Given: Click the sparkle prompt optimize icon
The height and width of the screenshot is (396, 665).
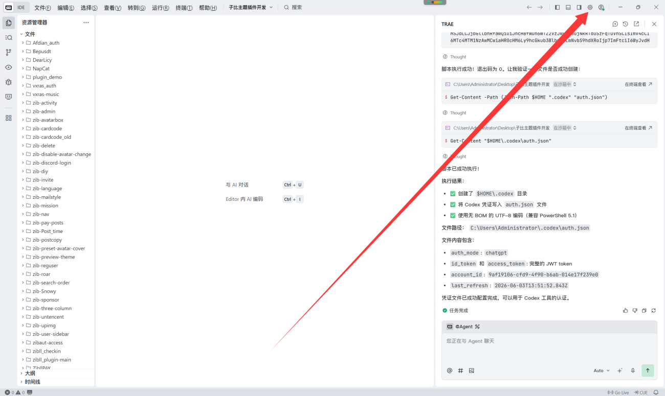Looking at the screenshot, I should coord(620,370).
